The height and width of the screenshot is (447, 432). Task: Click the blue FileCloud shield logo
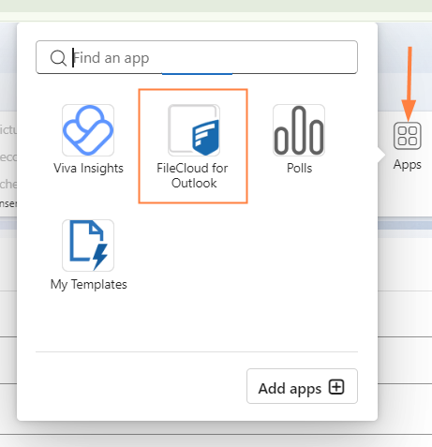click(205, 138)
